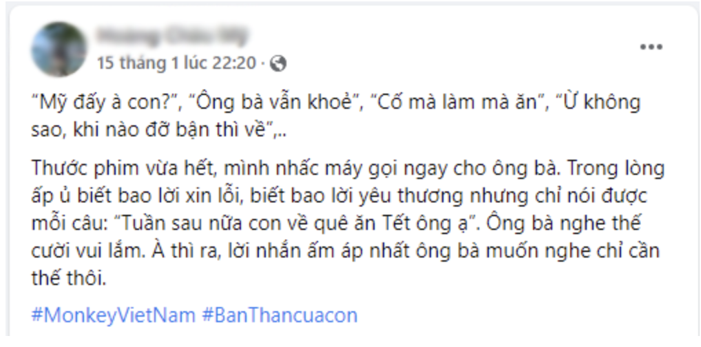Open the post timestamp 15 tháng 1 lúc 22:20
The width and height of the screenshot is (701, 347).
(x=176, y=63)
